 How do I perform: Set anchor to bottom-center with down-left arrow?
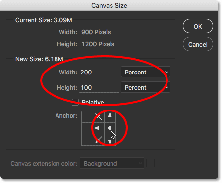(99, 140)
